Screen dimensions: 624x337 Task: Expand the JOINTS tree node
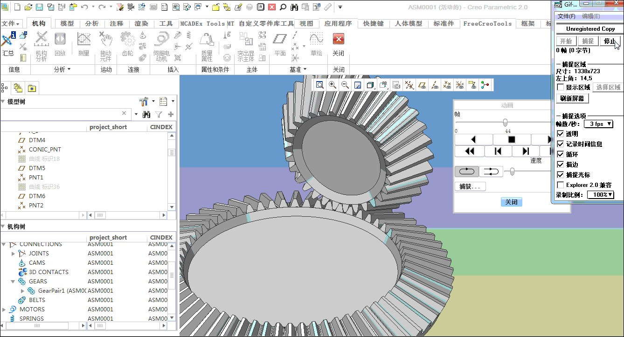click(14, 254)
